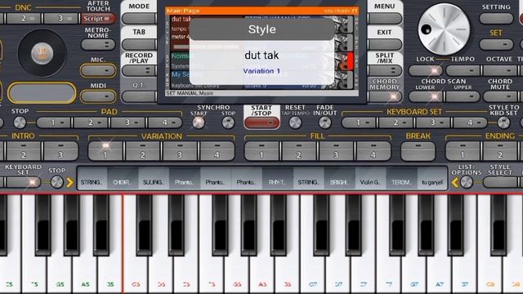523x294 pixels.
Task: Select the RHY-T sound slot
Action: [278, 179]
